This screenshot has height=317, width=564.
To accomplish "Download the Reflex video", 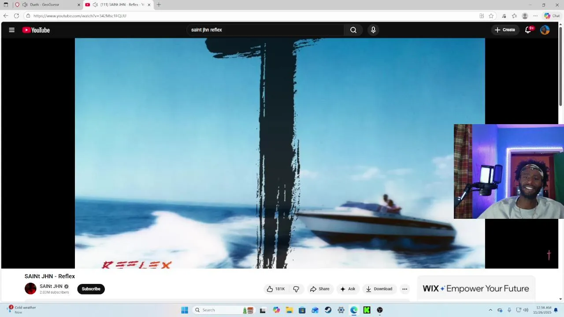I will pos(379,289).
